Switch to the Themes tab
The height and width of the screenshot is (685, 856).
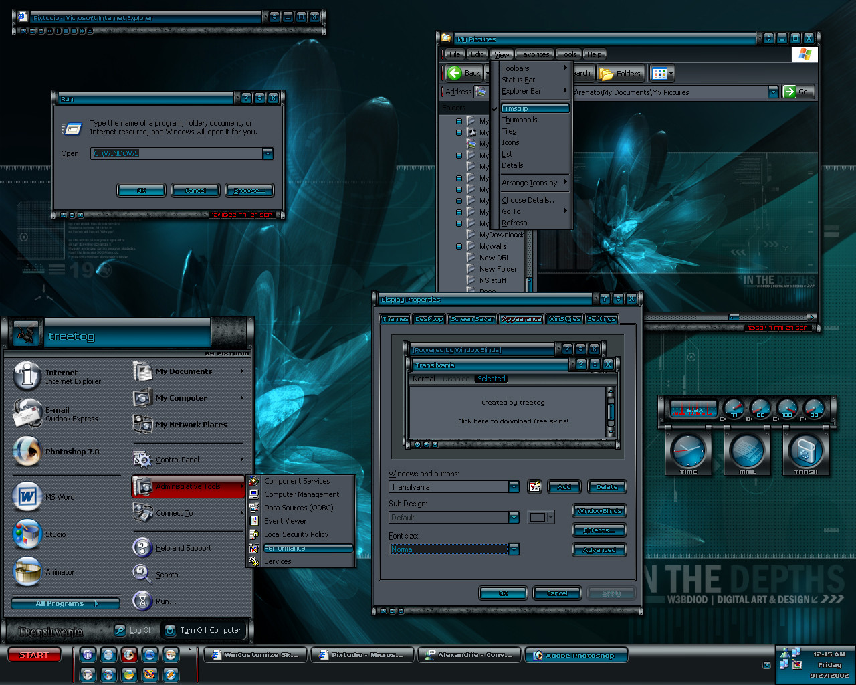(395, 319)
